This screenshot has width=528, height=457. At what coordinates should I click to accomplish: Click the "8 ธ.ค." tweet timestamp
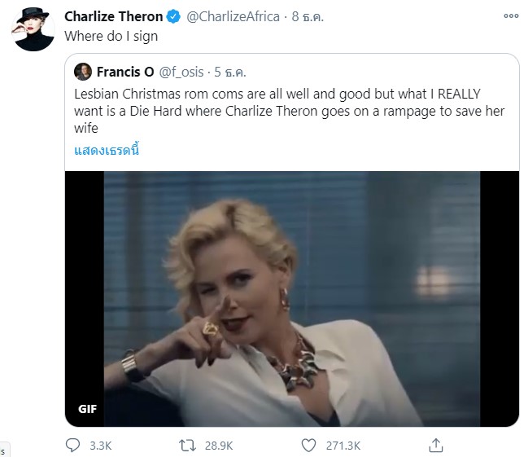point(308,17)
